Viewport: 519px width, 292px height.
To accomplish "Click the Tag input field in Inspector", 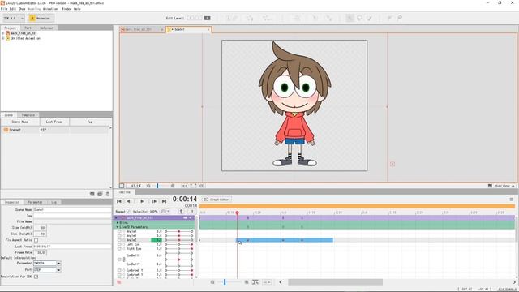I will click(72, 216).
